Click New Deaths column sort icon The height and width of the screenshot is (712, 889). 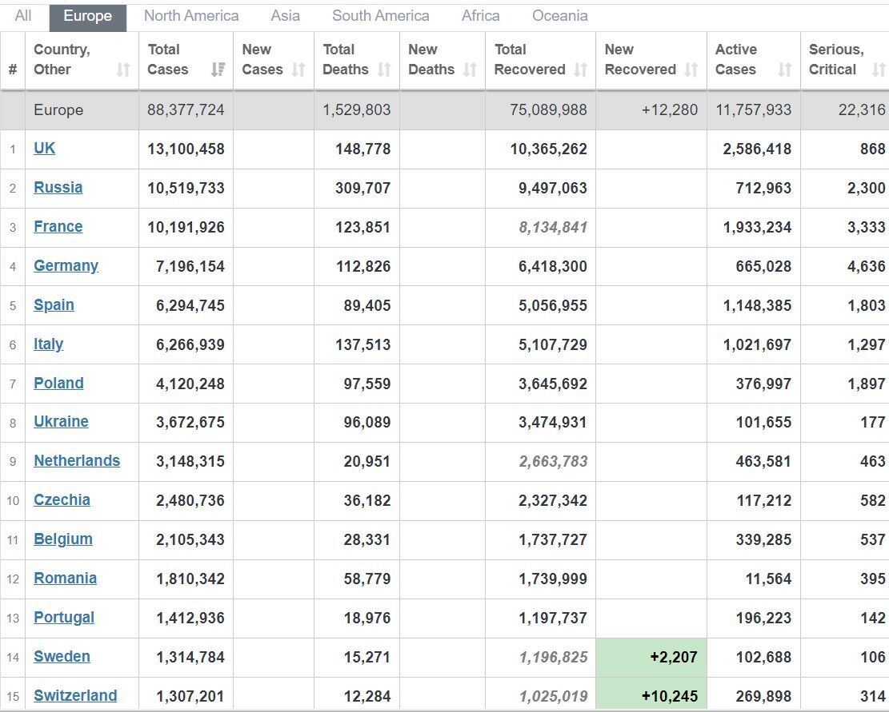(x=470, y=70)
